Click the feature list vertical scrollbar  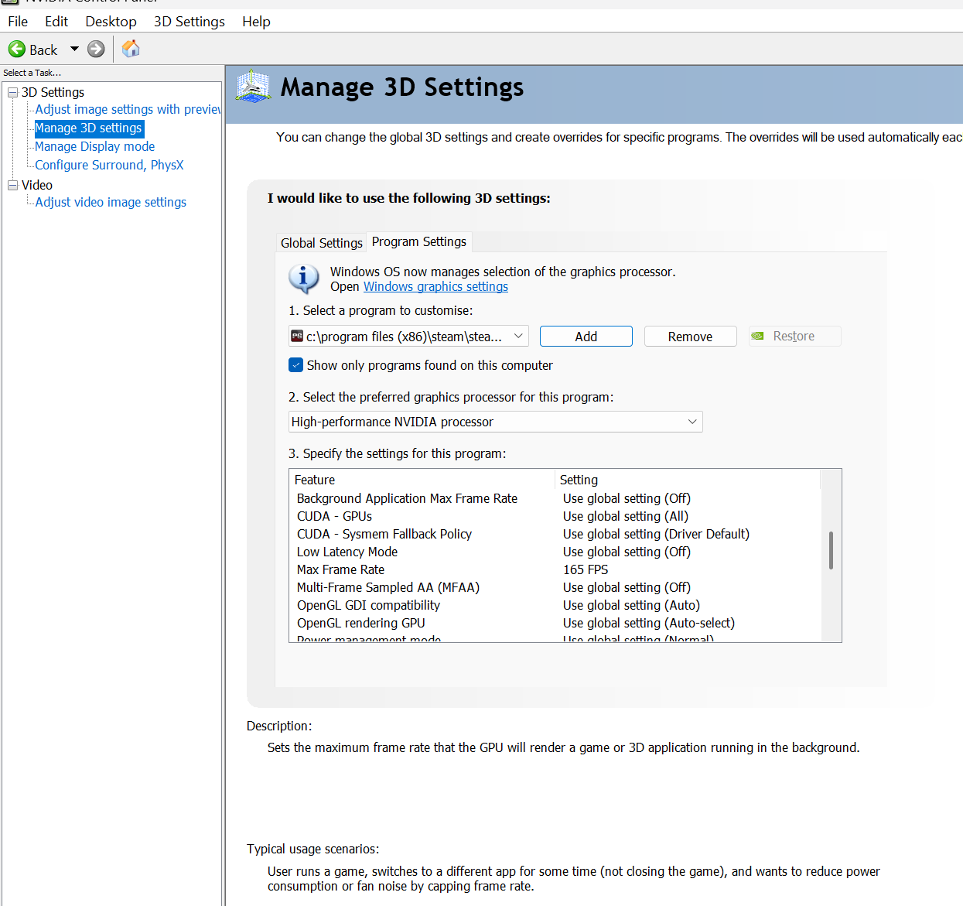pos(831,551)
